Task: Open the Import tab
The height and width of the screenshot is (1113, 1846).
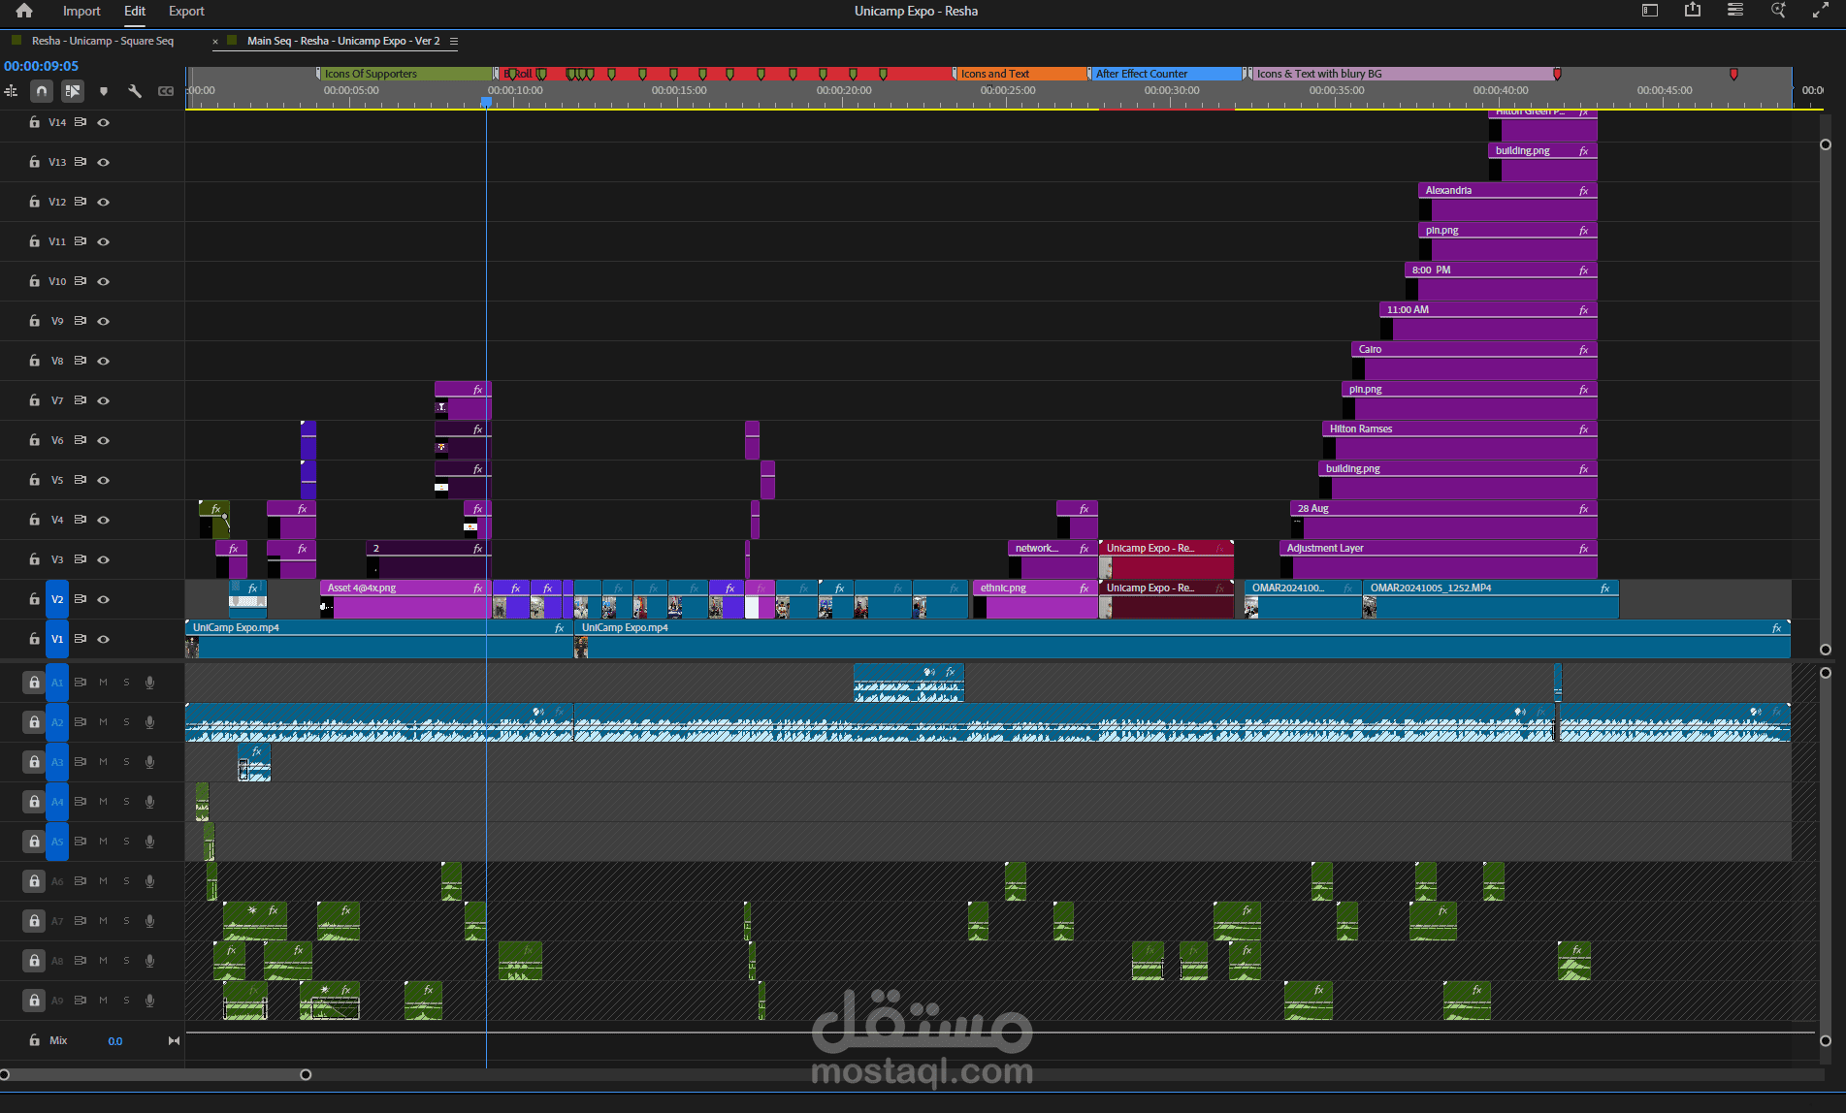Action: point(81,11)
